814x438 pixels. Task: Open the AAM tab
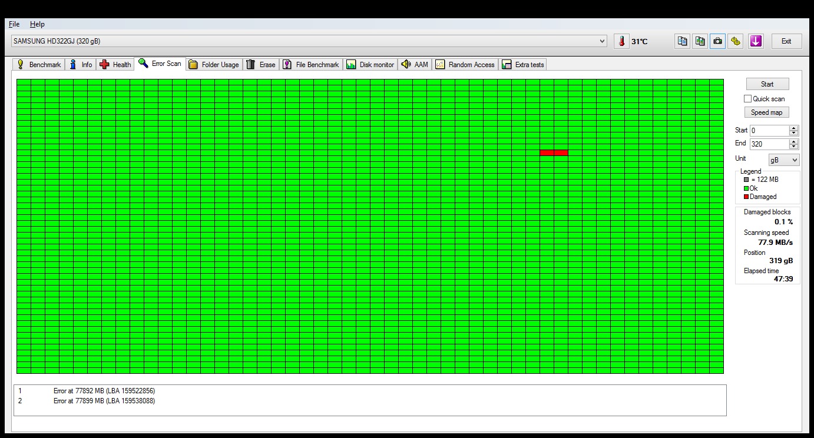point(415,65)
